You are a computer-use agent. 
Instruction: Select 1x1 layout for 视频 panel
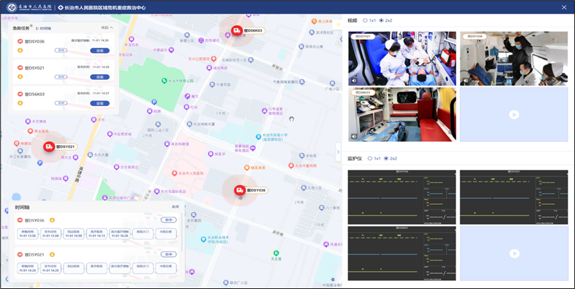coord(365,21)
